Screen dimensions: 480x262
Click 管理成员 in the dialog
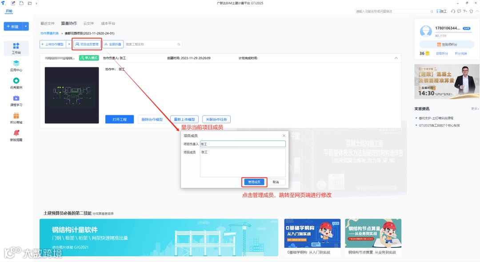pyautogui.click(x=254, y=182)
